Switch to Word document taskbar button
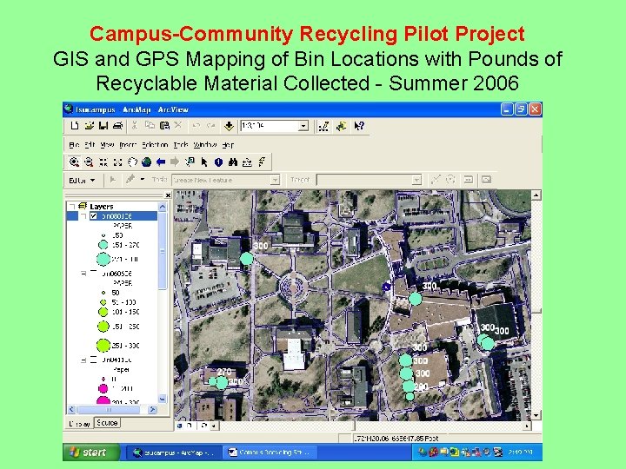626x469 pixels. 270,452
